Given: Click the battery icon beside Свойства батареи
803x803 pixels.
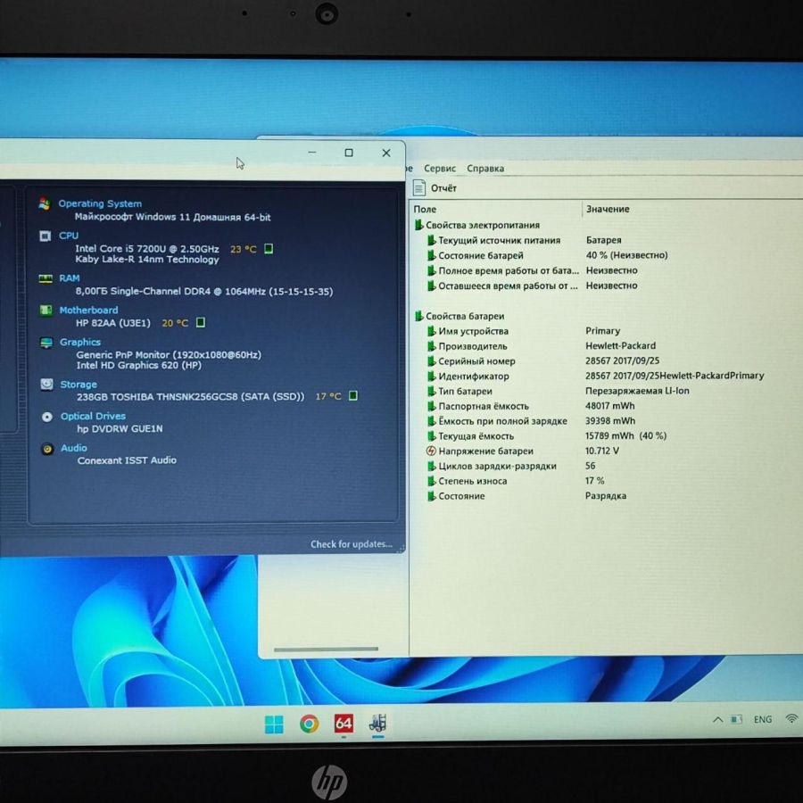Looking at the screenshot, I should click(419, 316).
